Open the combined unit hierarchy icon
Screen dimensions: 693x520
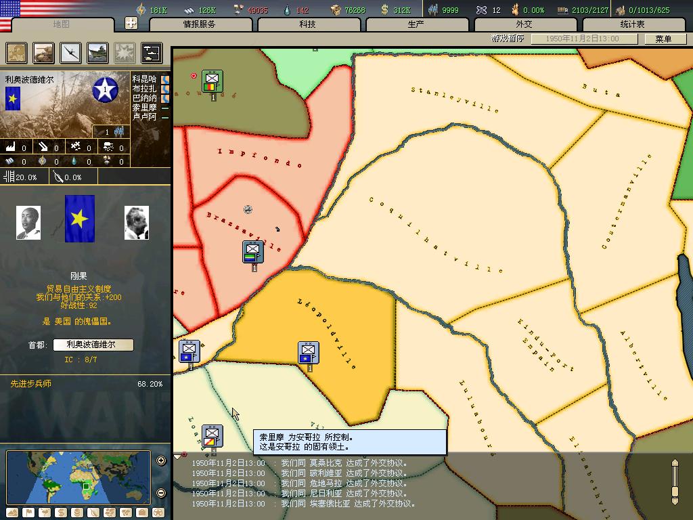tap(152, 53)
